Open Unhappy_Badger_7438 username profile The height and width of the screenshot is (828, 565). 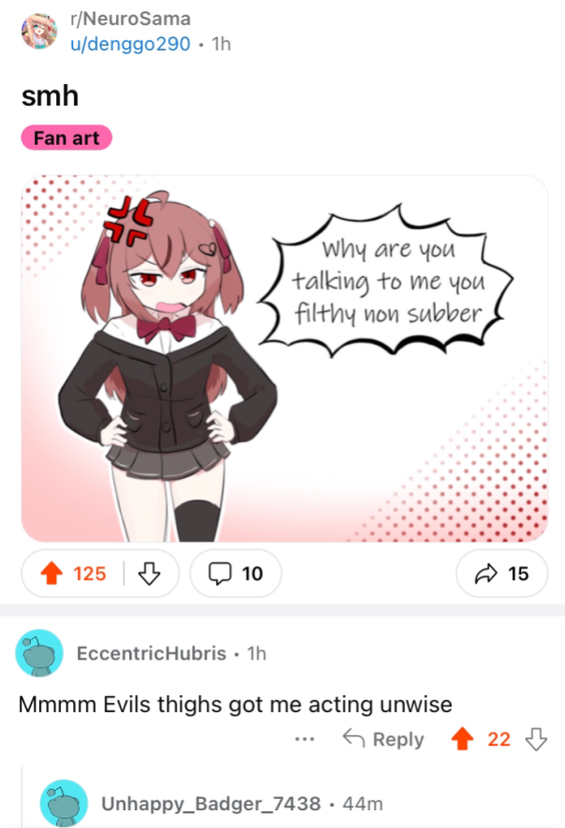[210, 804]
